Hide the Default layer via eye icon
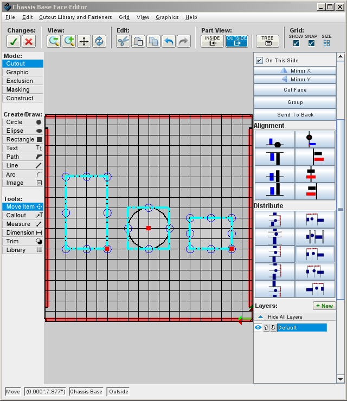Viewport: 347px width, 401px height. pos(258,328)
